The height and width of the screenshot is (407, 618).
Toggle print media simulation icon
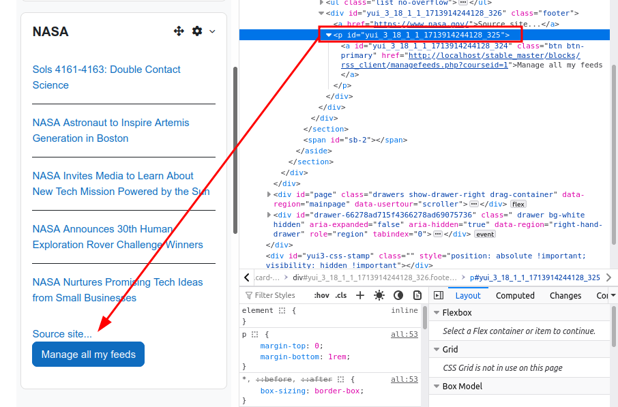[417, 295]
